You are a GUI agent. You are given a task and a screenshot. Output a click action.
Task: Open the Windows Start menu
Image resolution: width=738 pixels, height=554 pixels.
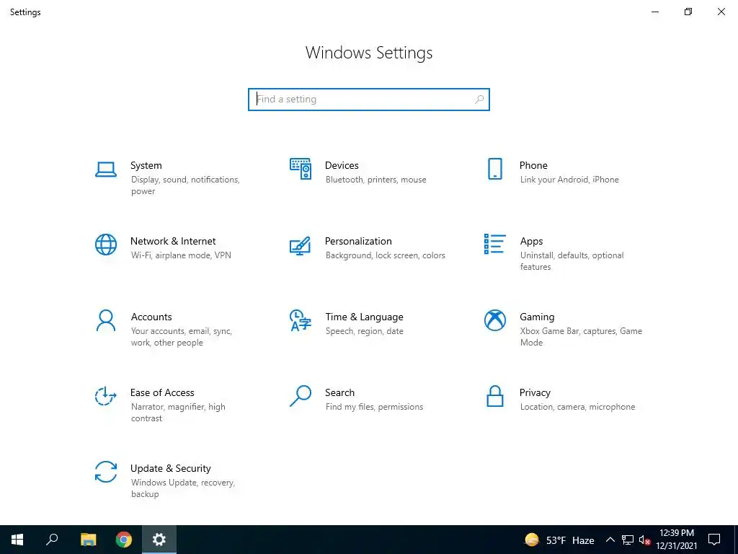click(x=17, y=540)
